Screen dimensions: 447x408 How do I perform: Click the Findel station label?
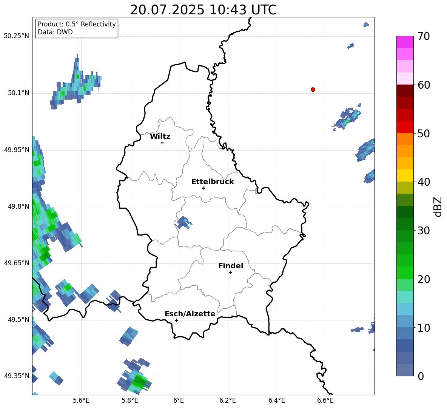click(x=231, y=266)
